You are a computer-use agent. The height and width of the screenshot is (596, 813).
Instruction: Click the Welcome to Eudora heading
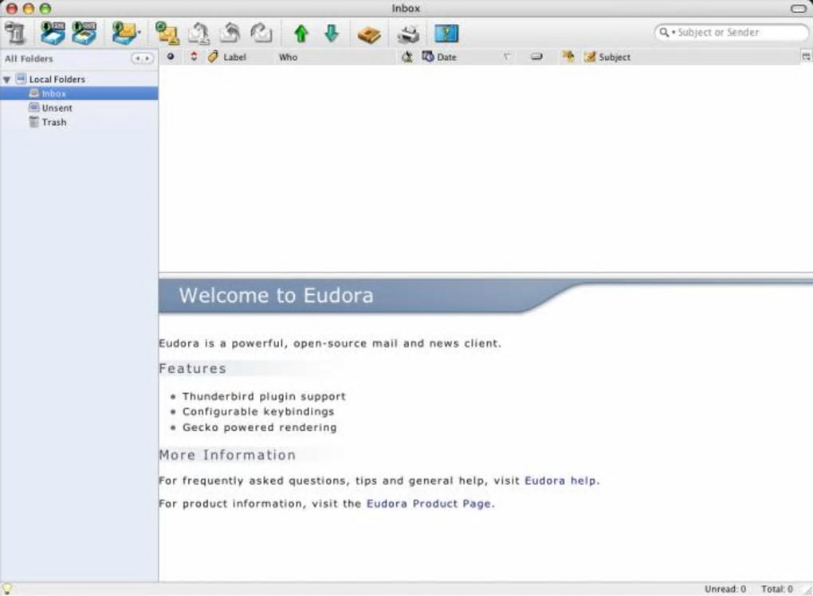click(x=277, y=296)
